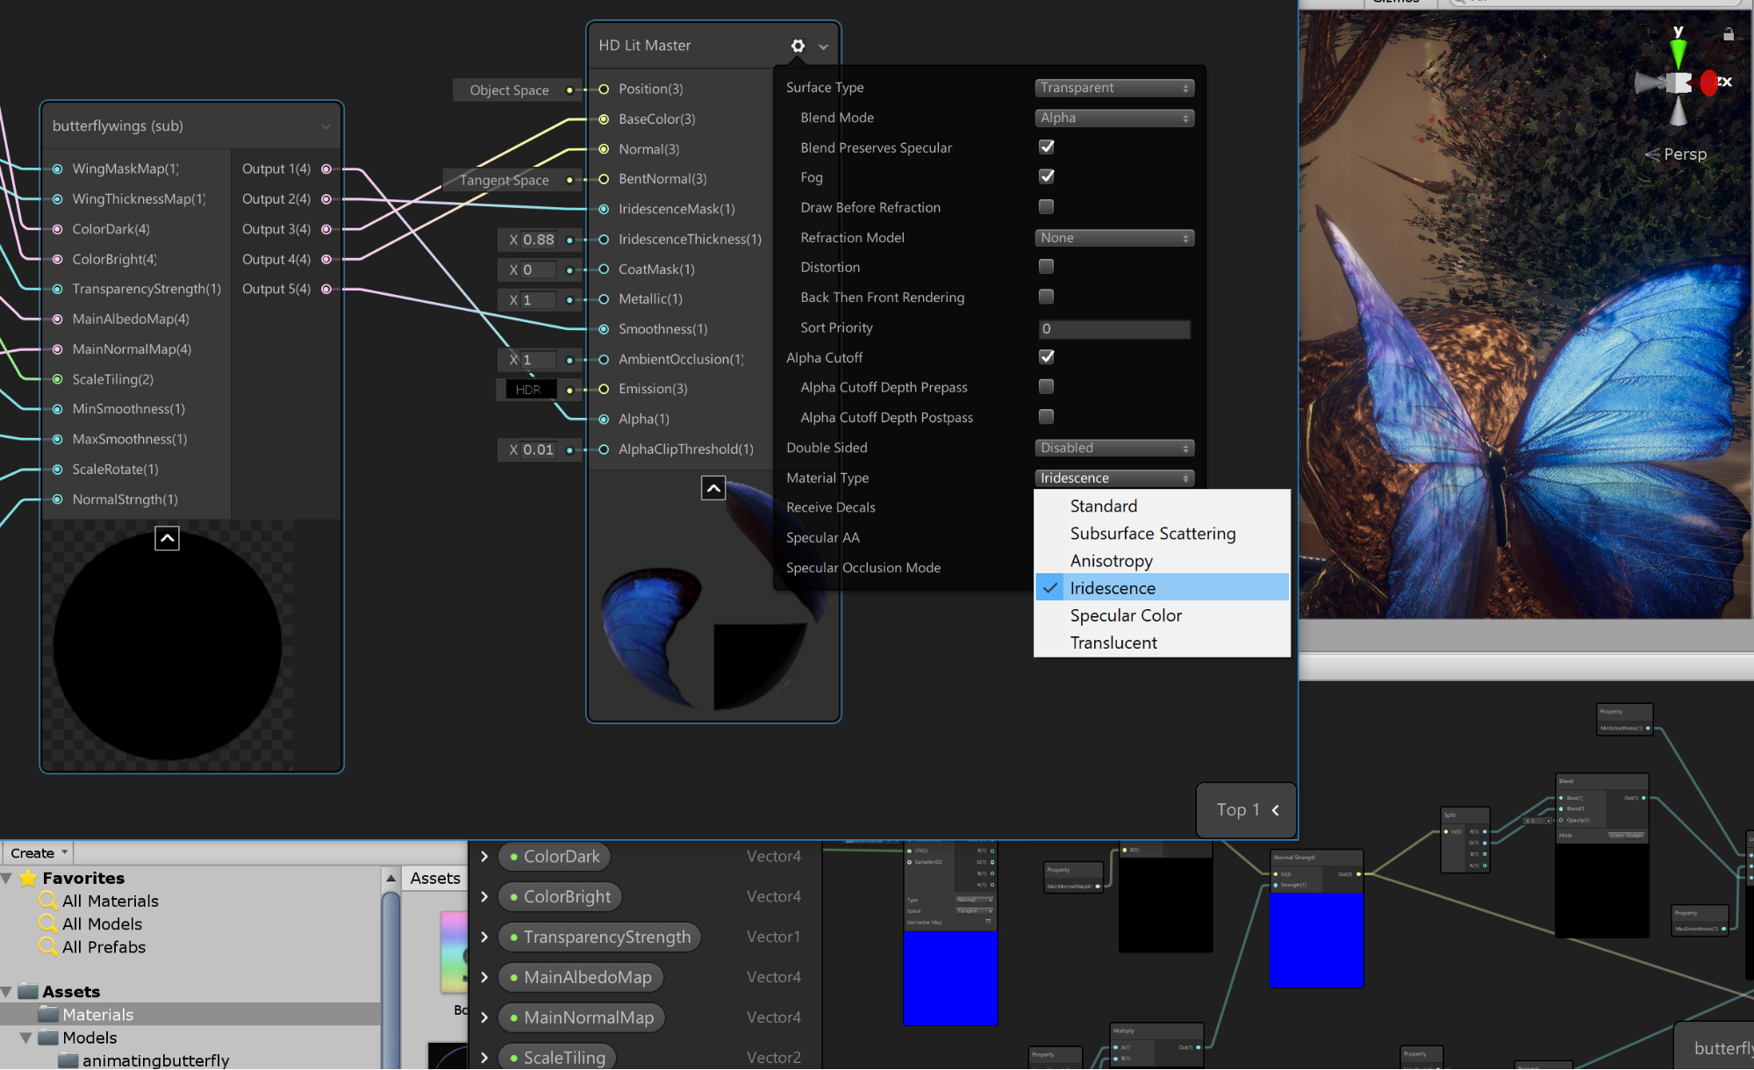Image resolution: width=1754 pixels, height=1070 pixels.
Task: Click the scene view lock icon
Action: pyautogui.click(x=1728, y=34)
